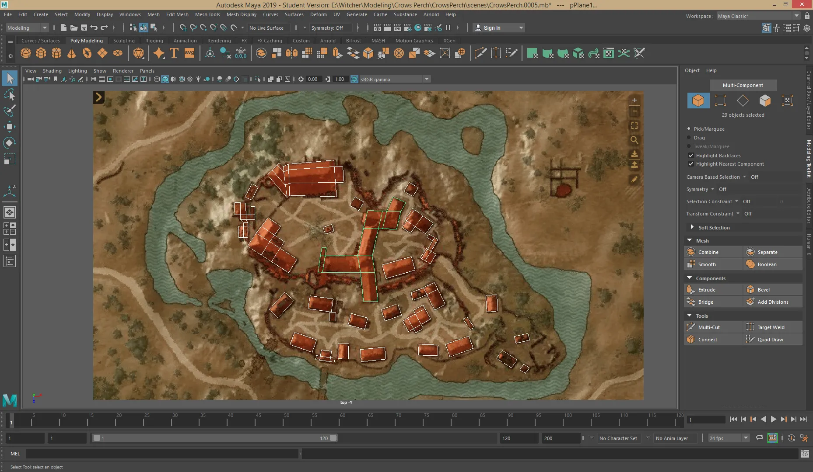Toggle the Attribute Editor sidebar tab
Viewport: 813px width, 472px height.
tap(809, 205)
